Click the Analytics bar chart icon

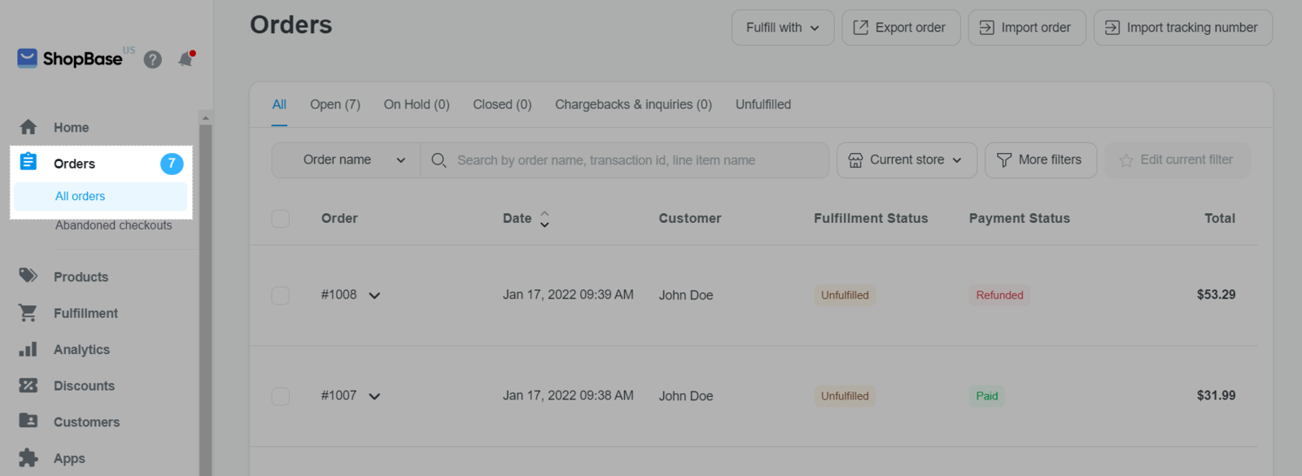pyautogui.click(x=28, y=349)
